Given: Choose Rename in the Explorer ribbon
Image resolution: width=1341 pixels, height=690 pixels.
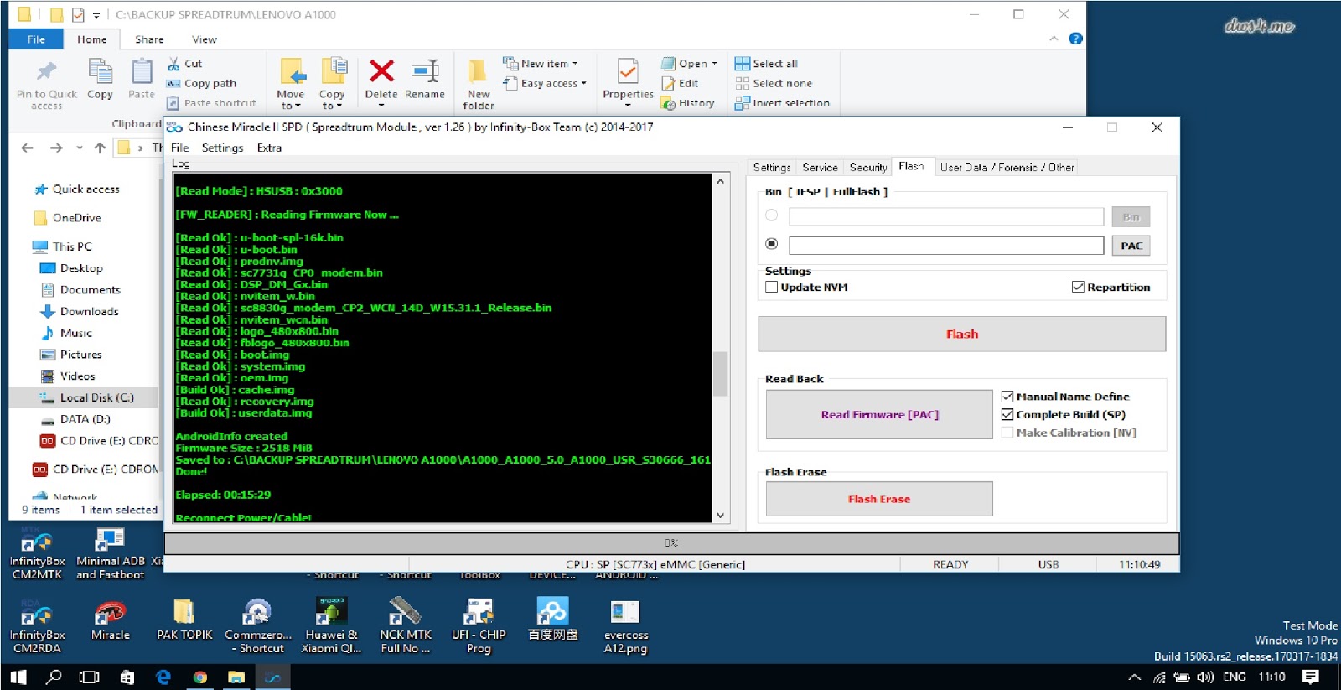Looking at the screenshot, I should click(425, 80).
